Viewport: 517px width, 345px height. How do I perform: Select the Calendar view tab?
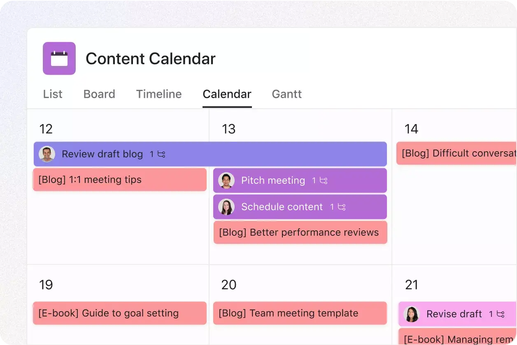pos(227,94)
